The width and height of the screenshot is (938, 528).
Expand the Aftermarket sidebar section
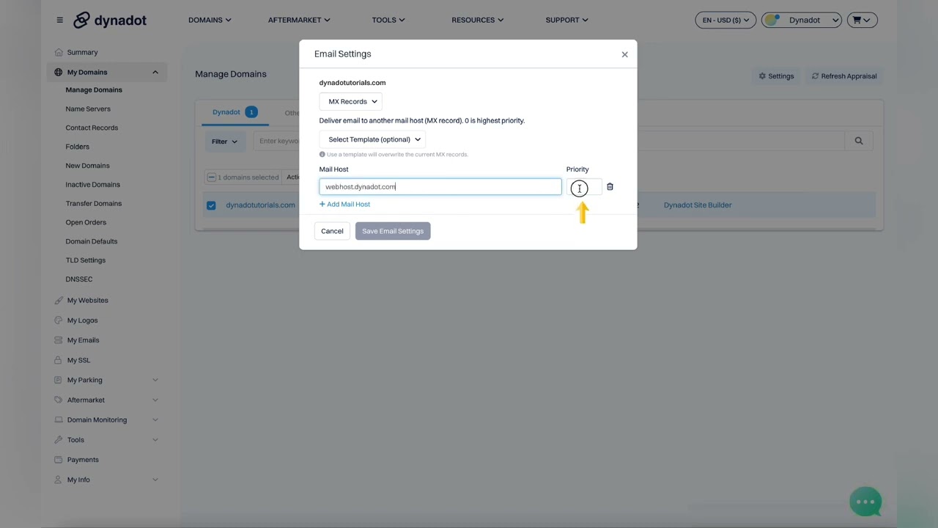(155, 400)
